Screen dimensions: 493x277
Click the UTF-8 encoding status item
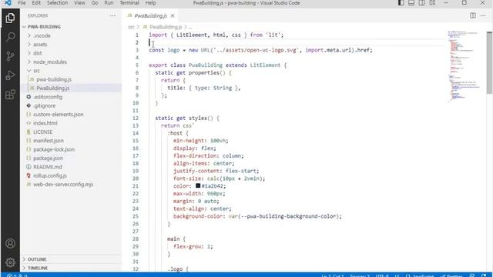point(382,275)
